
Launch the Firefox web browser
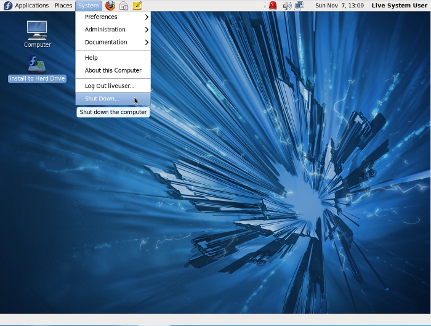pyautogui.click(x=110, y=6)
